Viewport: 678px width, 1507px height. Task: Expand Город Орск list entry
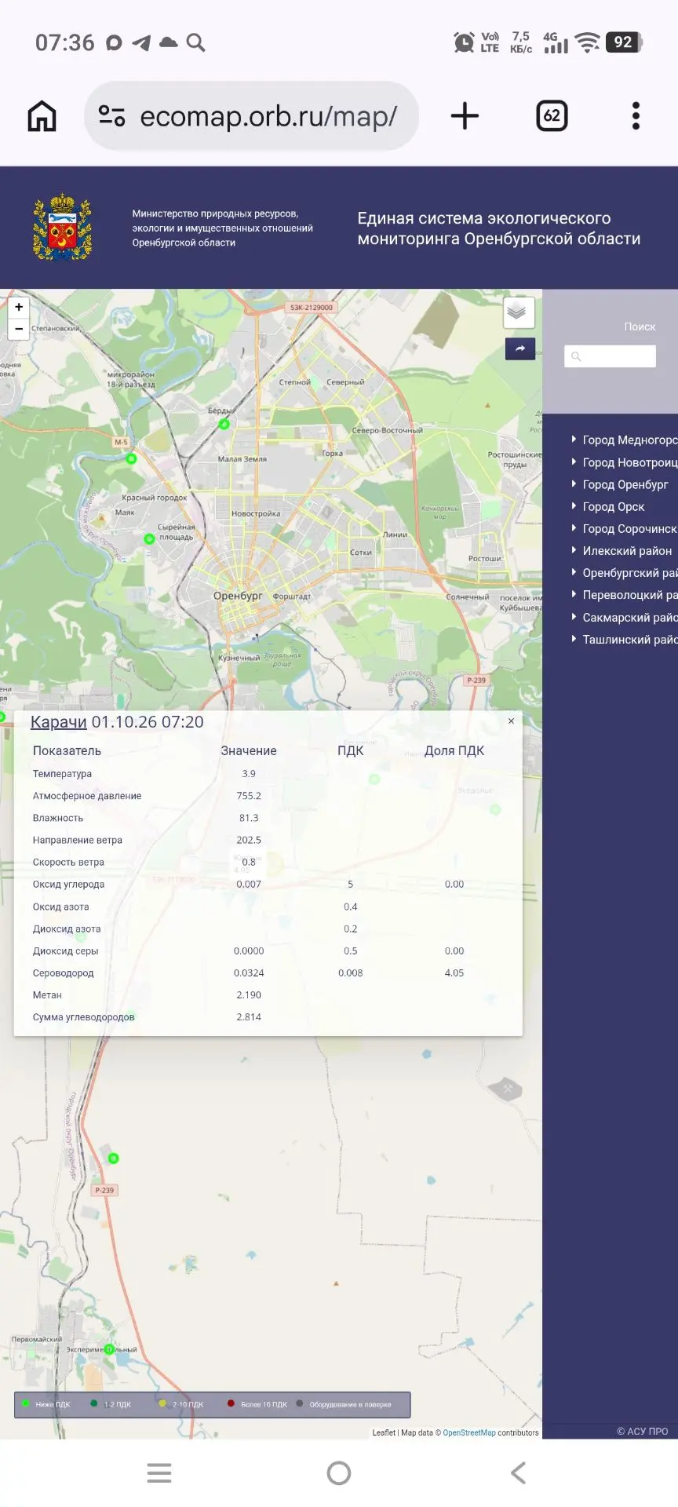point(613,506)
